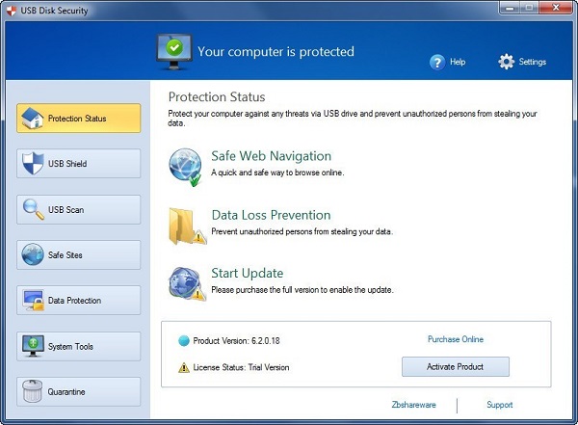578x425 pixels.
Task: Click the Protection Status house icon
Action: pos(33,118)
